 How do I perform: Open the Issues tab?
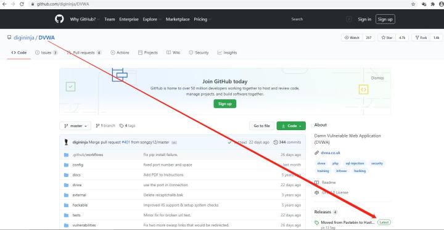[46, 52]
